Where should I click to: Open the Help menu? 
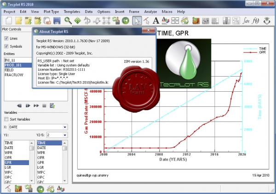point(181,12)
